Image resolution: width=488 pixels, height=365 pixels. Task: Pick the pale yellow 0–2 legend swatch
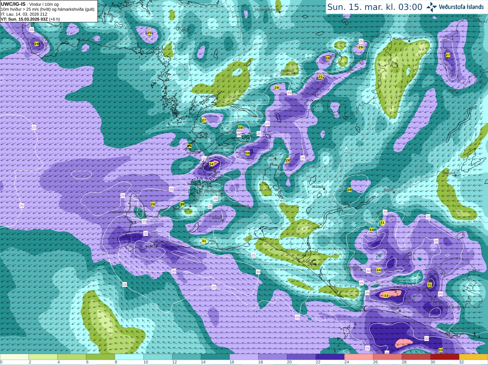pos(14,357)
